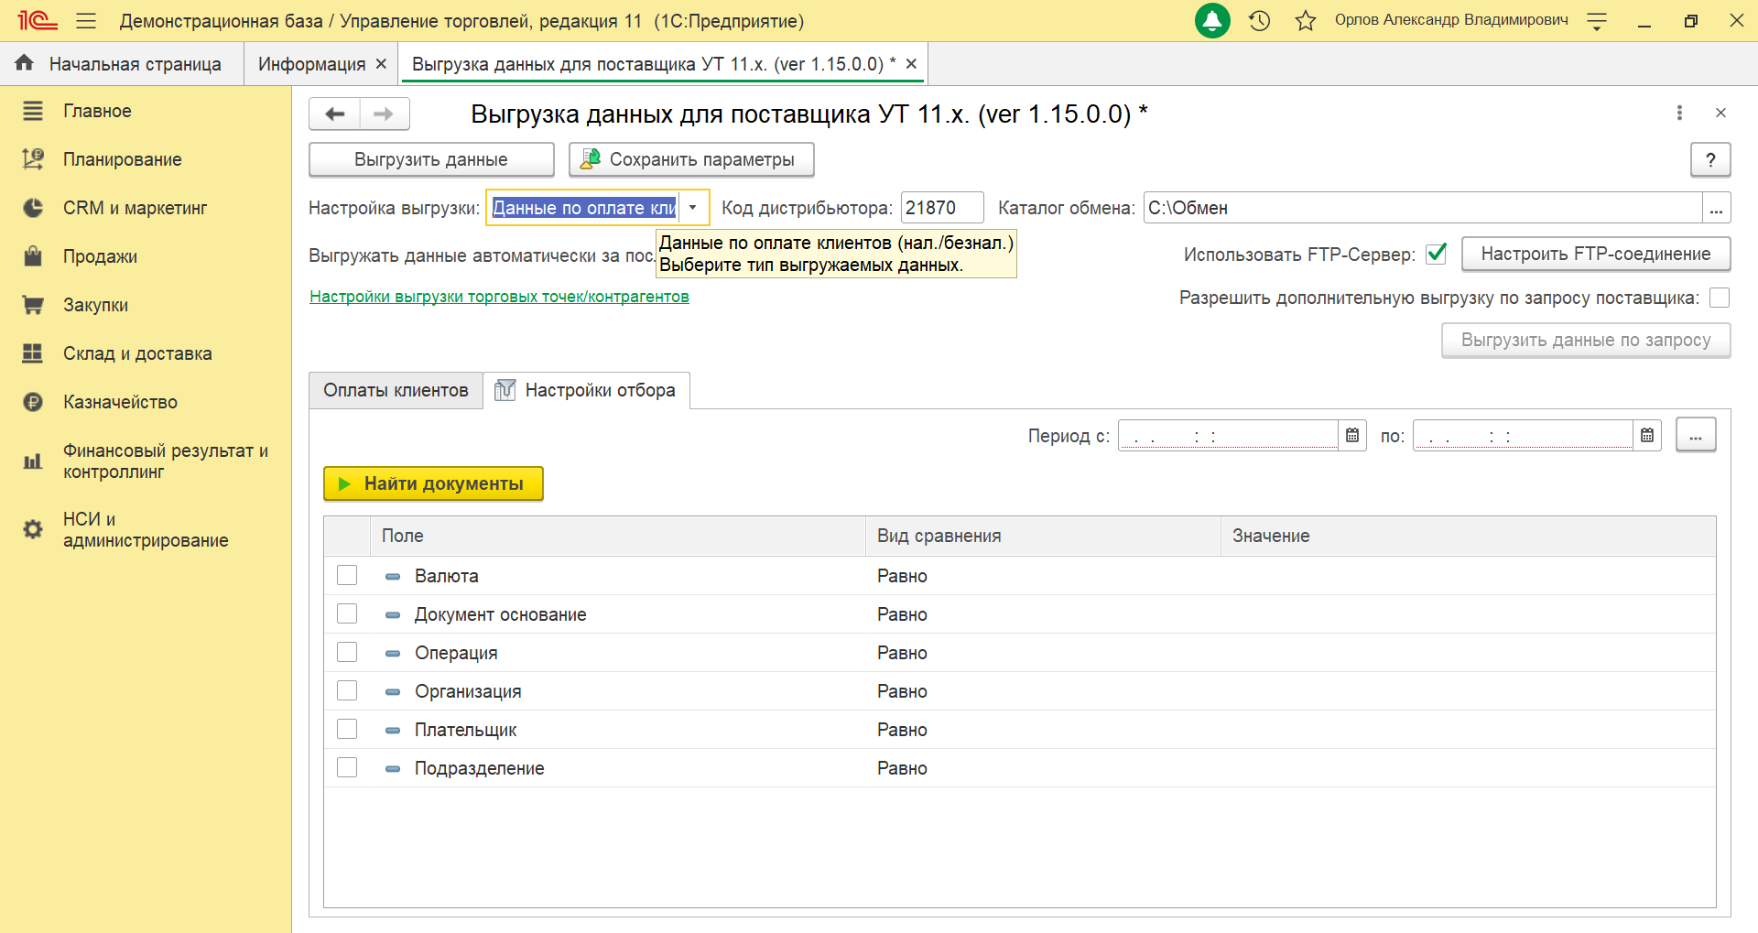Switch to Настройки отбора tab
Viewport: 1758px width, 933px height.
(586, 390)
